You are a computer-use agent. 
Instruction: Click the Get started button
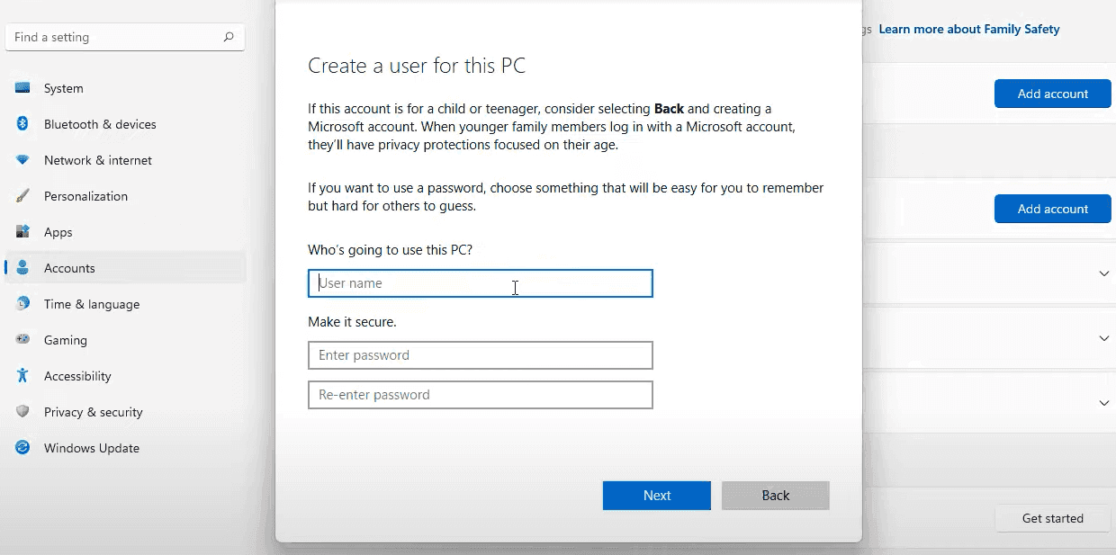pyautogui.click(x=1053, y=518)
